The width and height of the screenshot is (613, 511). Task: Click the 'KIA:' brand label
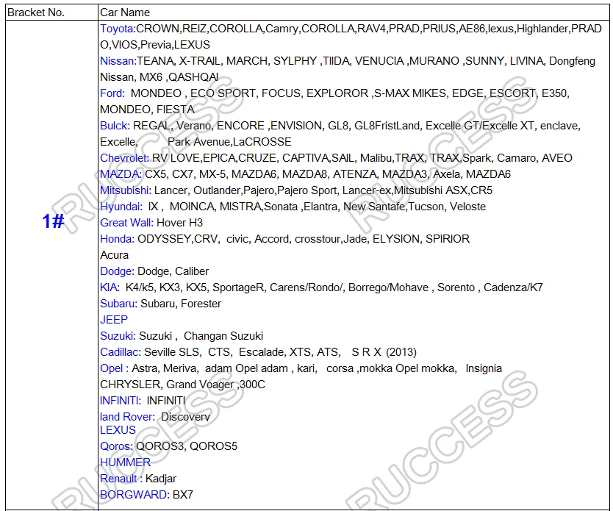point(110,287)
